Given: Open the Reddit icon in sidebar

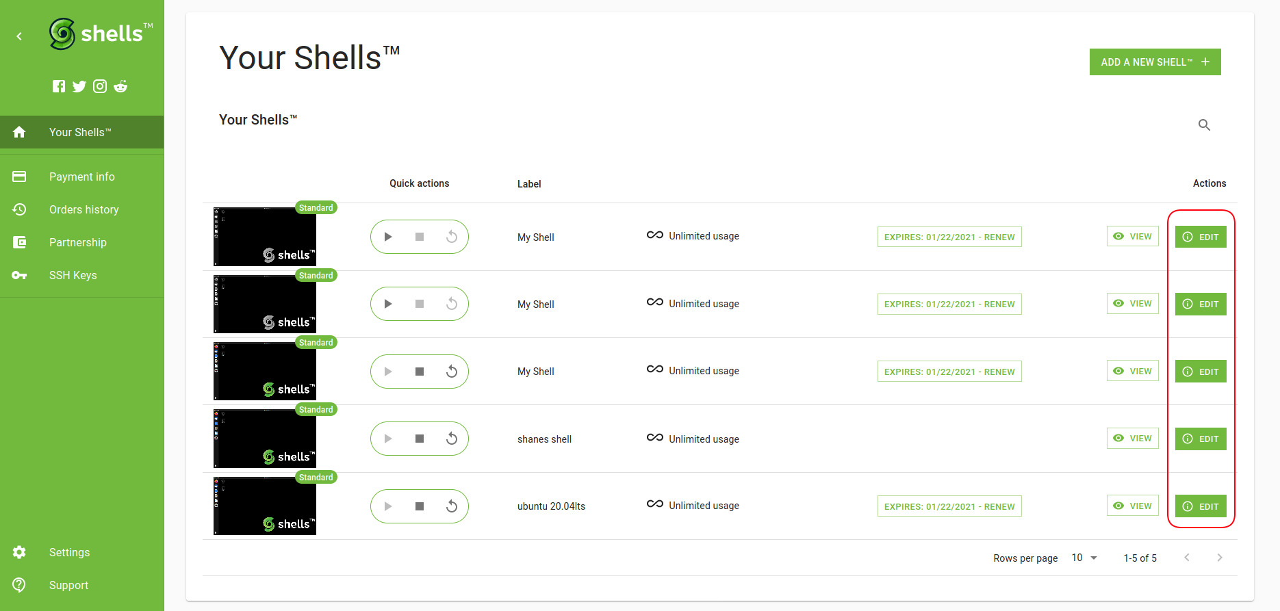Looking at the screenshot, I should [120, 86].
